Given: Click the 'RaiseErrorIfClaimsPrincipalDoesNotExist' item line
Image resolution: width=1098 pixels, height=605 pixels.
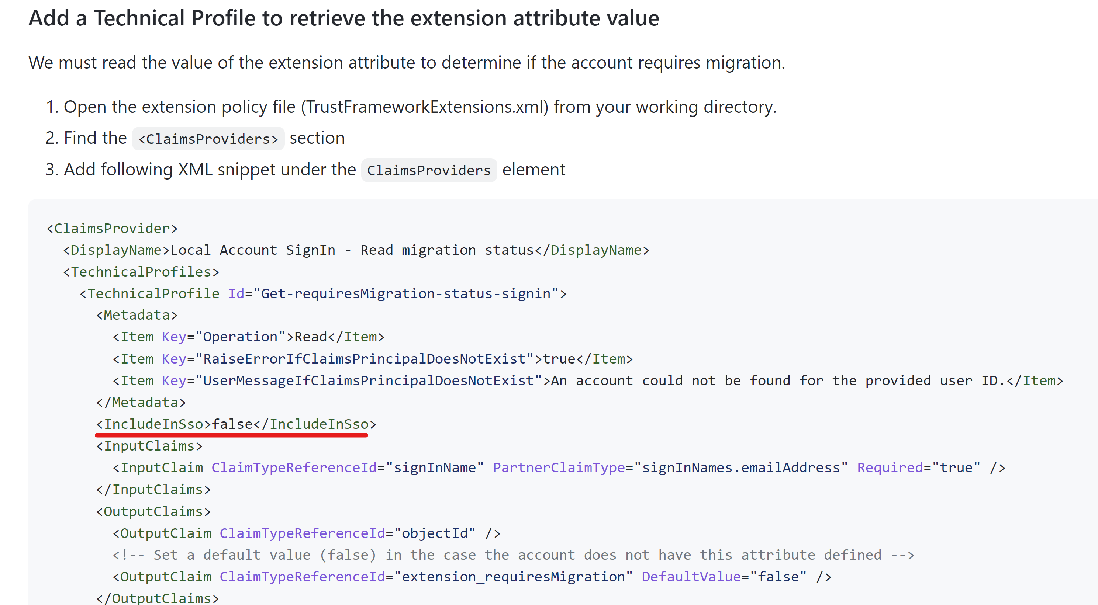Looking at the screenshot, I should pyautogui.click(x=372, y=359).
